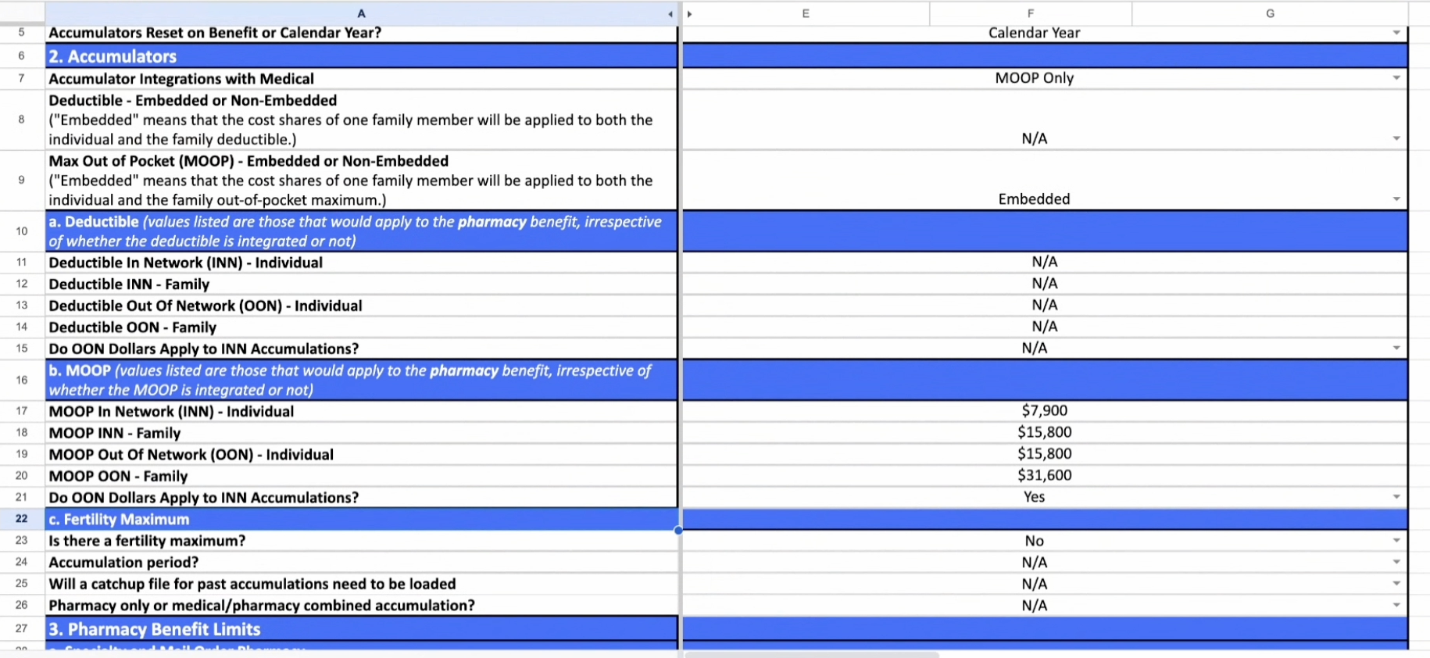Select column F header

(x=1030, y=13)
